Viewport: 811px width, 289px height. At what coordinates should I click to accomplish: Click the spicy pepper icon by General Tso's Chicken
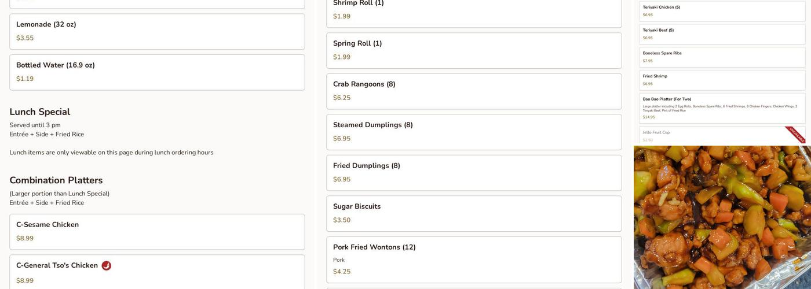click(x=106, y=266)
